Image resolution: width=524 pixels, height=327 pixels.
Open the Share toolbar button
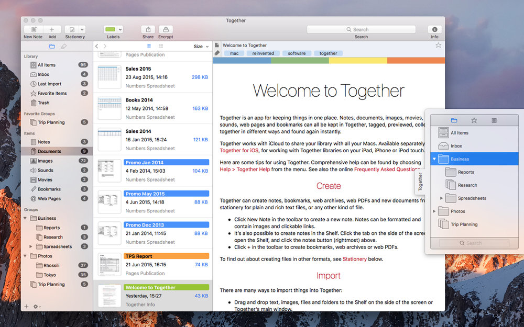148,30
